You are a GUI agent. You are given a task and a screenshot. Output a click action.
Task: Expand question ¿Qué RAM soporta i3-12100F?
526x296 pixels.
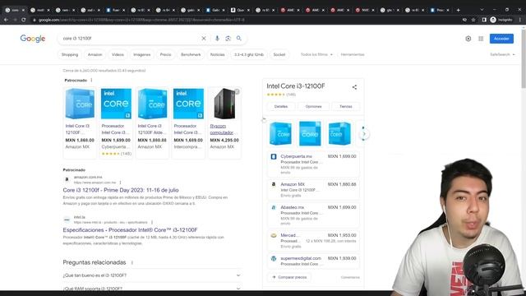151,288
